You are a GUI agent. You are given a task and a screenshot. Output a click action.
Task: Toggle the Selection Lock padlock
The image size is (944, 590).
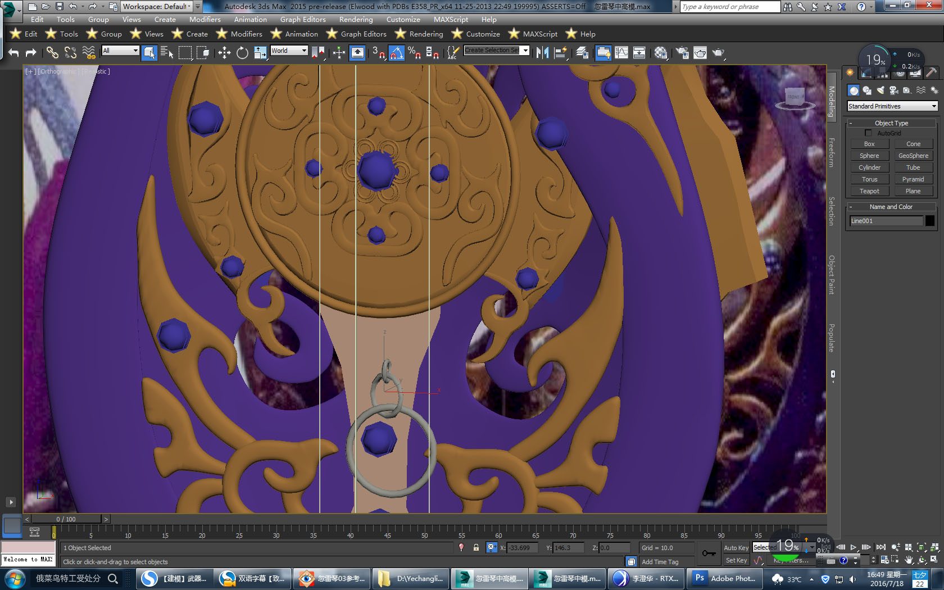pyautogui.click(x=476, y=547)
